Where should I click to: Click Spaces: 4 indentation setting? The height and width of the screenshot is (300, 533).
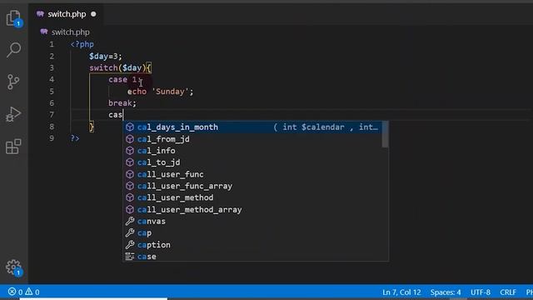[446, 292]
